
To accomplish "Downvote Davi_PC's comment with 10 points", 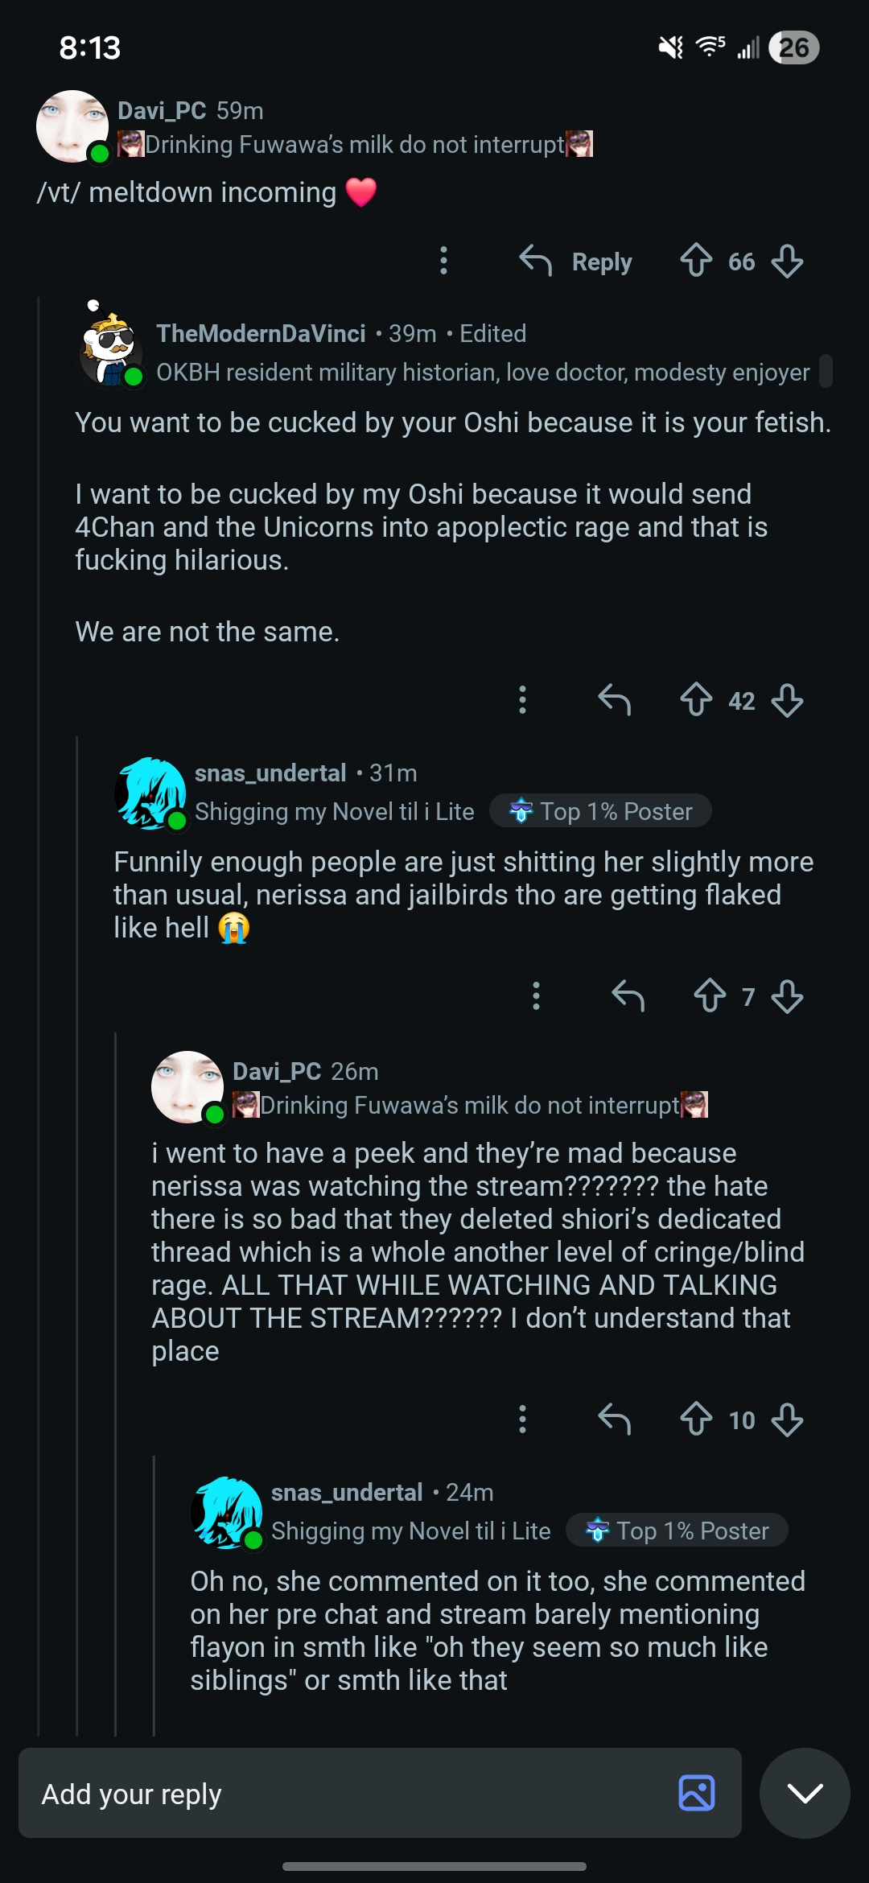I will [x=787, y=1419].
